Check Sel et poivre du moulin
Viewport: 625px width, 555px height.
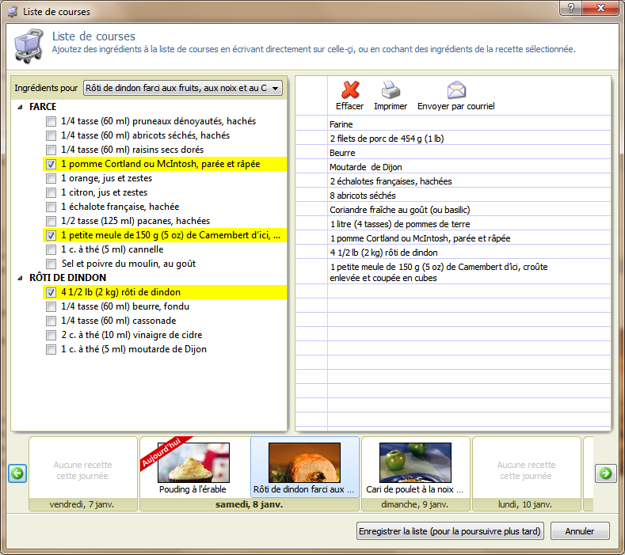coord(51,264)
